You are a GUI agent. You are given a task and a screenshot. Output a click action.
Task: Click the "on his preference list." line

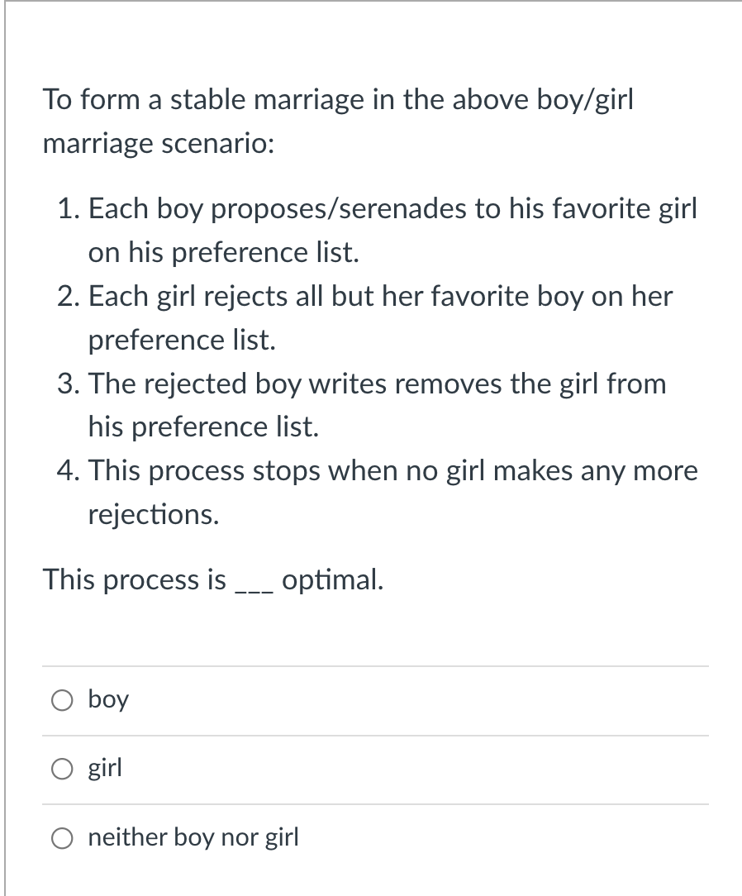pyautogui.click(x=224, y=252)
